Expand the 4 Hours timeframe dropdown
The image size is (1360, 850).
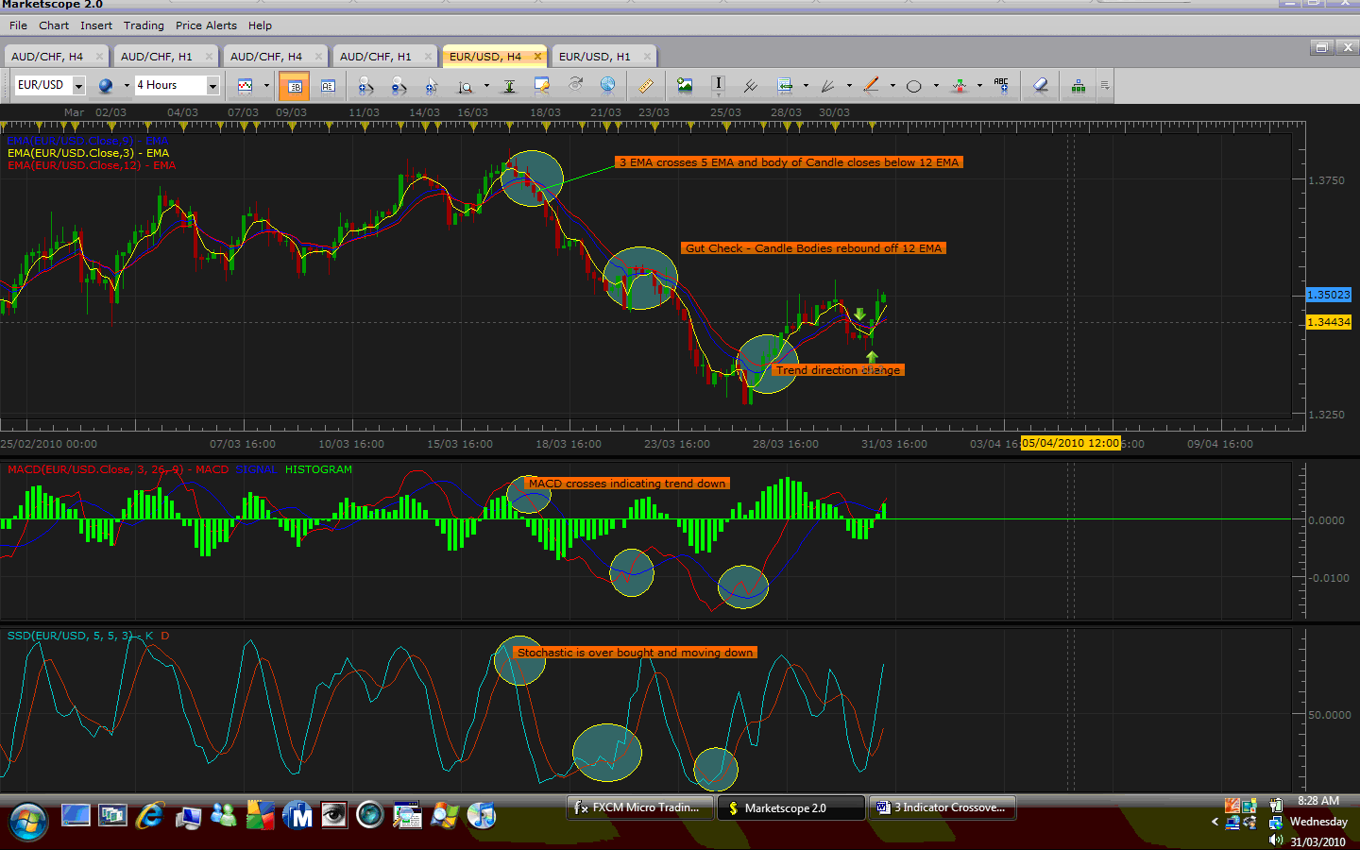[212, 86]
